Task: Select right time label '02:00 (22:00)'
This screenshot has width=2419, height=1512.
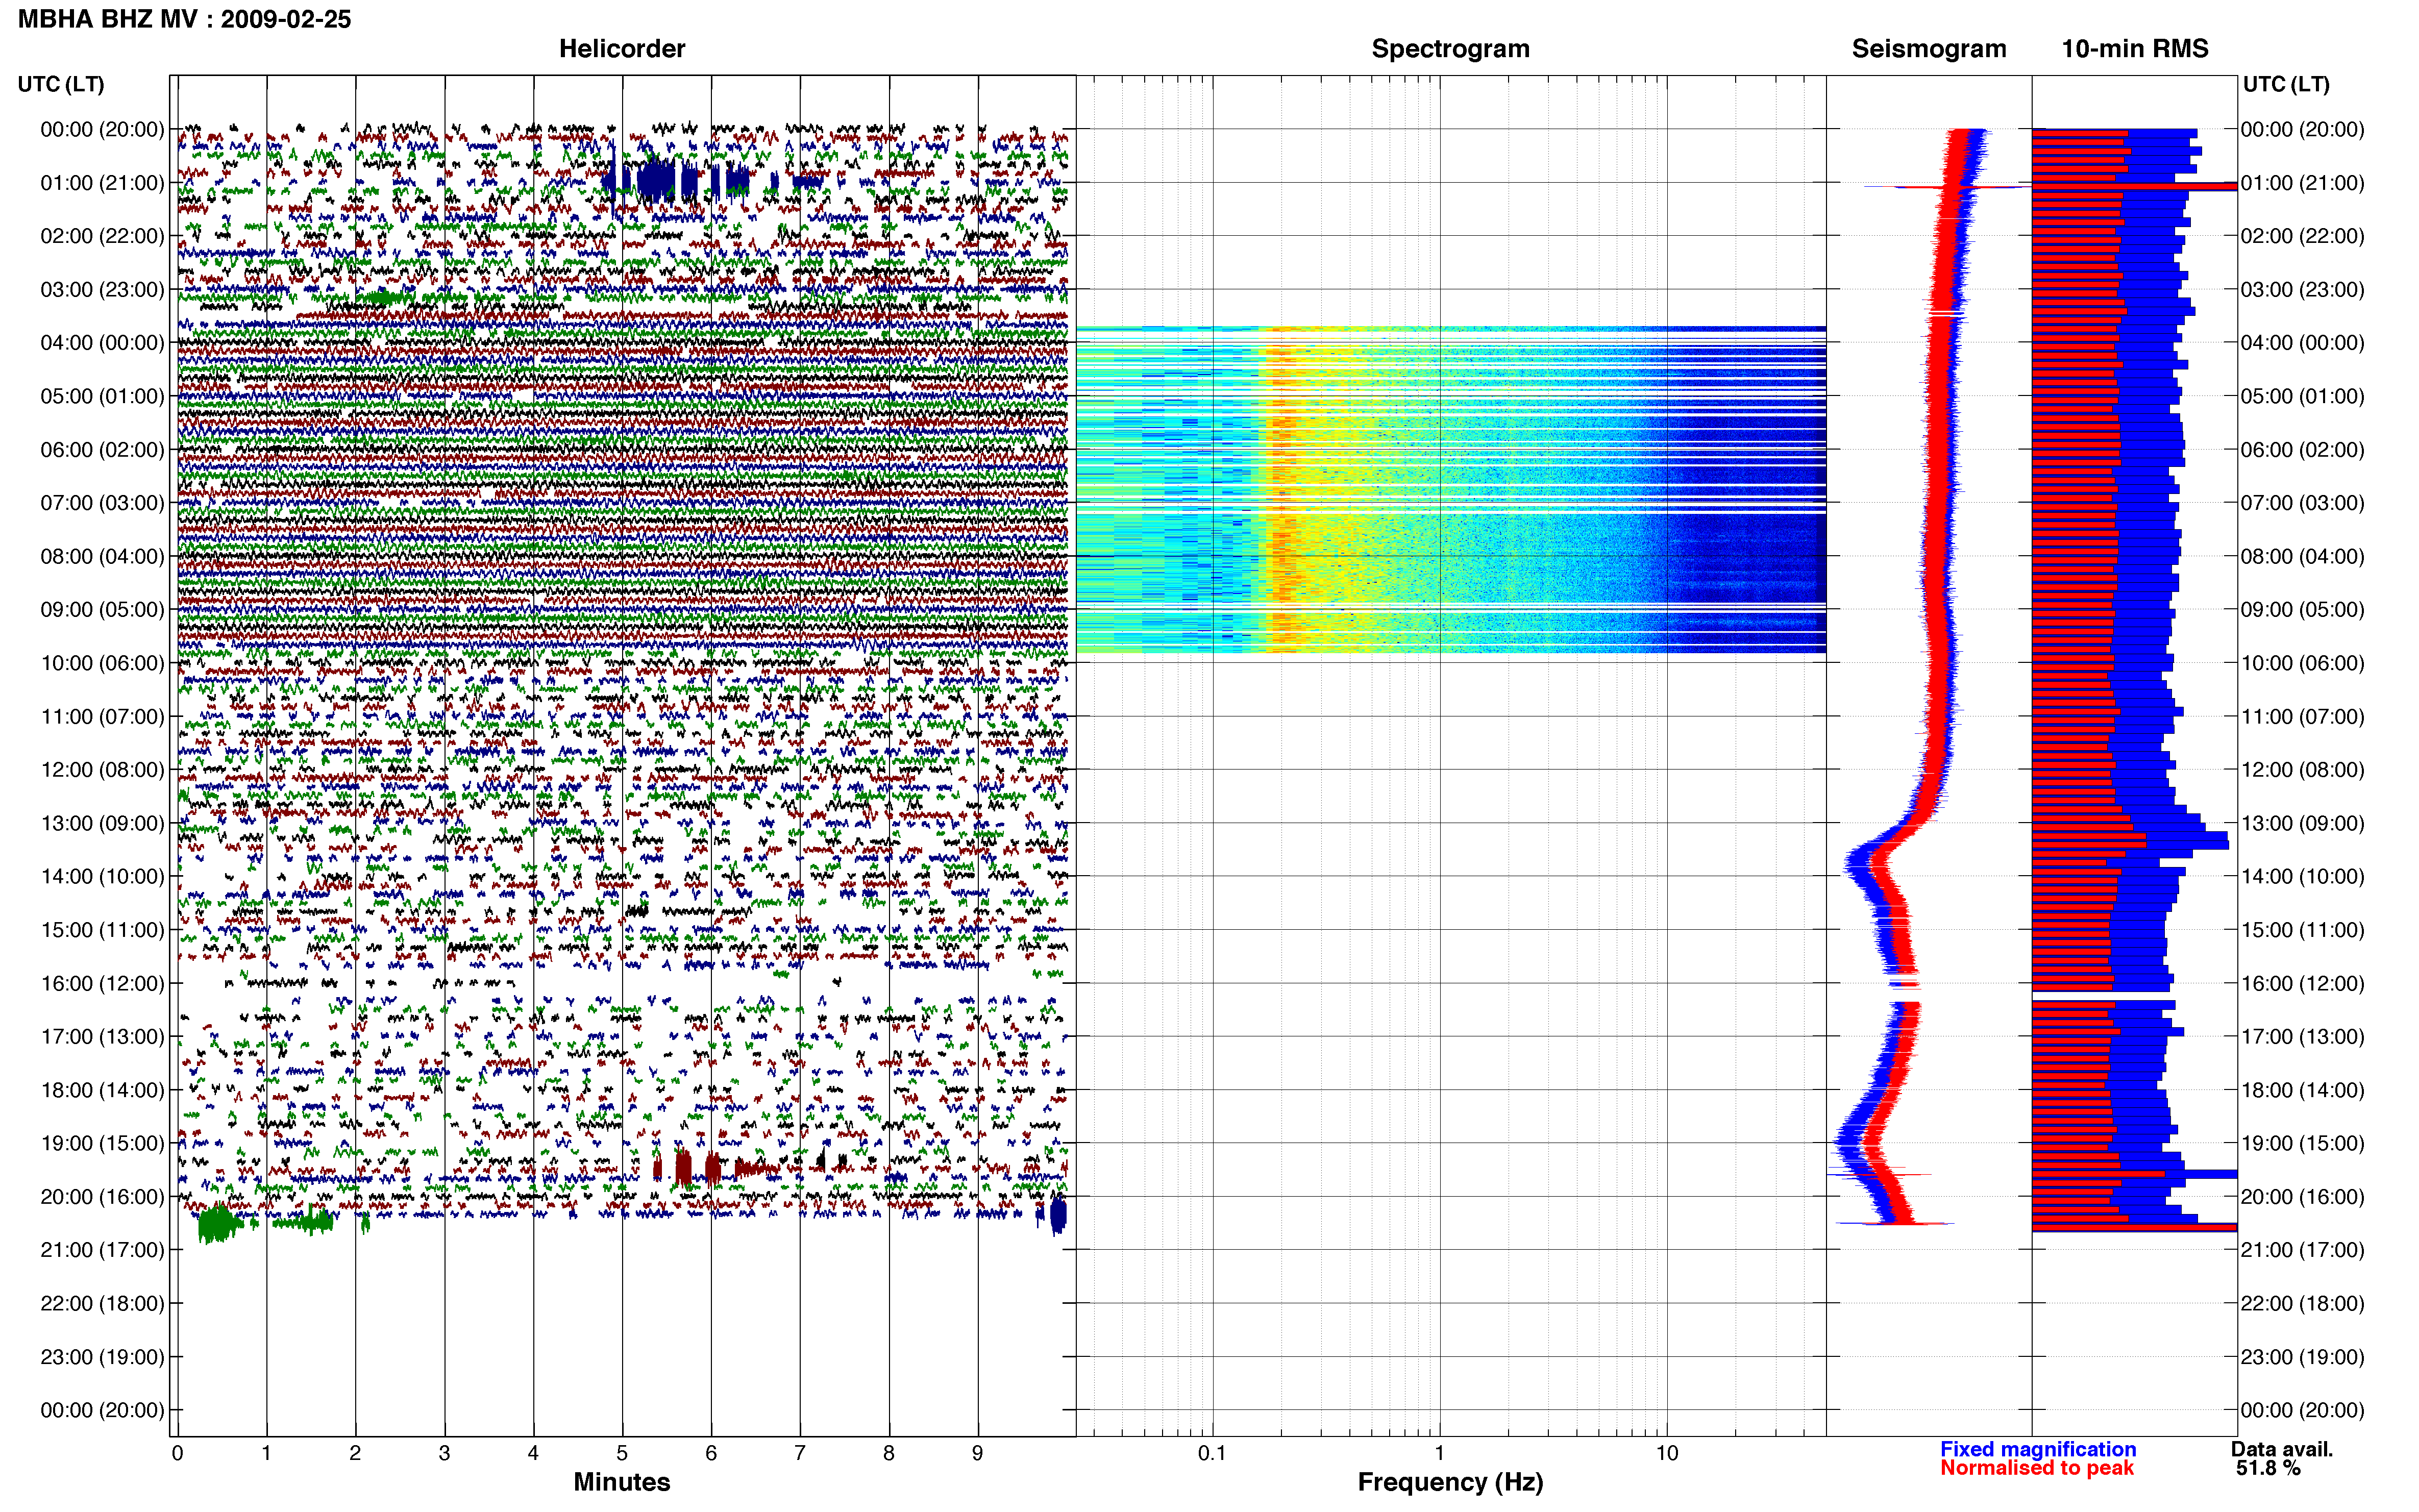Action: click(2303, 236)
